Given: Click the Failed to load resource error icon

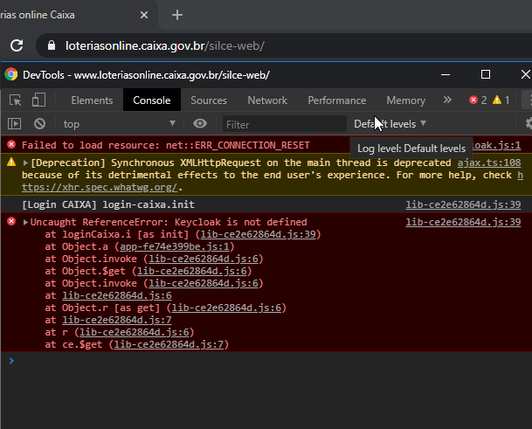Looking at the screenshot, I should pyautogui.click(x=11, y=145).
